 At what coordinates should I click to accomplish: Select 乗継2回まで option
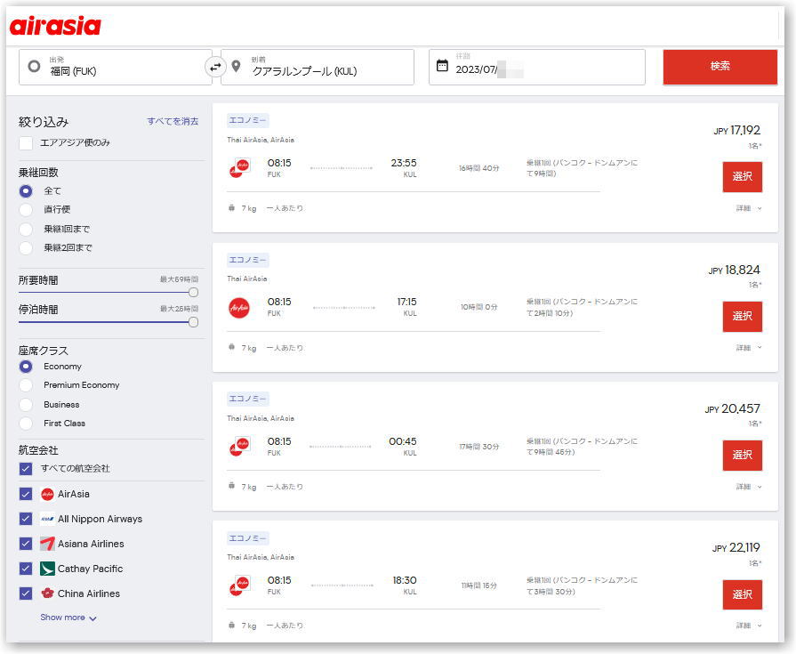pos(26,247)
